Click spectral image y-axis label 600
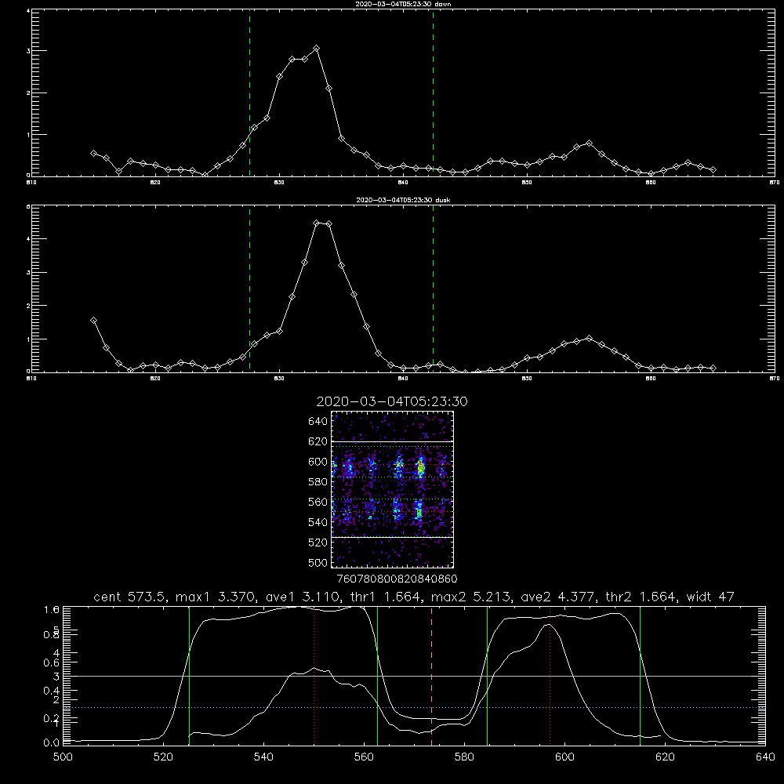Screen dimensions: 784x784 pyautogui.click(x=318, y=462)
